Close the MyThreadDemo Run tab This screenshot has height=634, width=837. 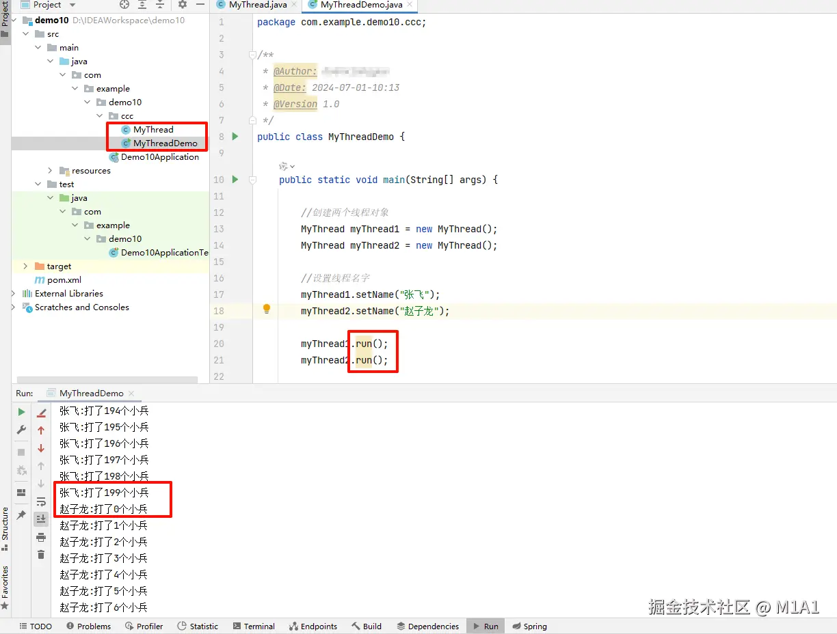tap(131, 394)
